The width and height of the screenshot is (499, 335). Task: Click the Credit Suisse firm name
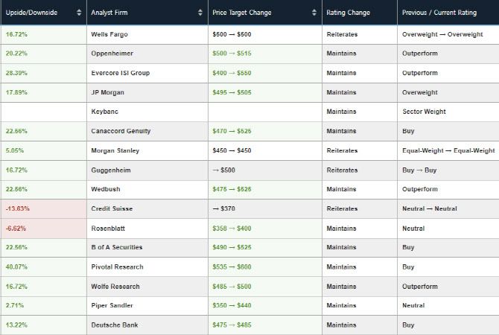[112, 208]
